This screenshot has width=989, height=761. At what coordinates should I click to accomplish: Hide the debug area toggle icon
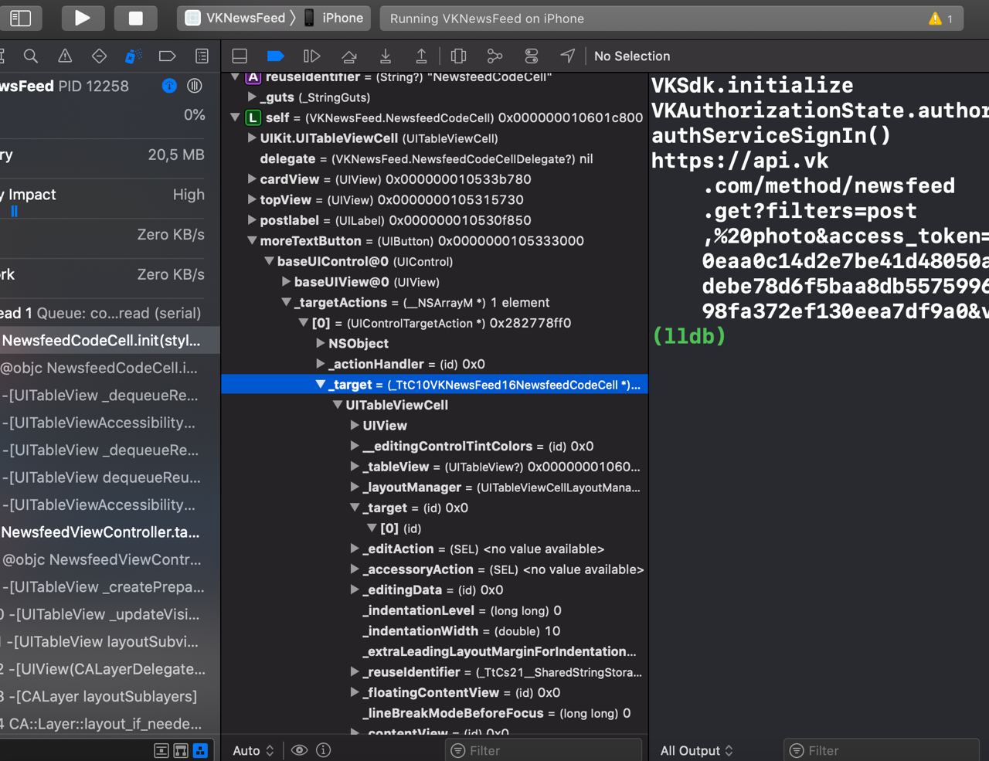[240, 56]
